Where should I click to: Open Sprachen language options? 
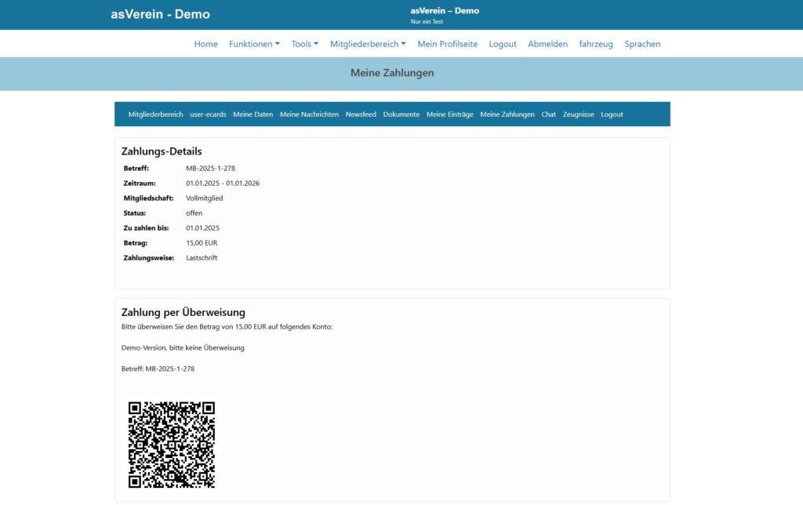point(642,44)
